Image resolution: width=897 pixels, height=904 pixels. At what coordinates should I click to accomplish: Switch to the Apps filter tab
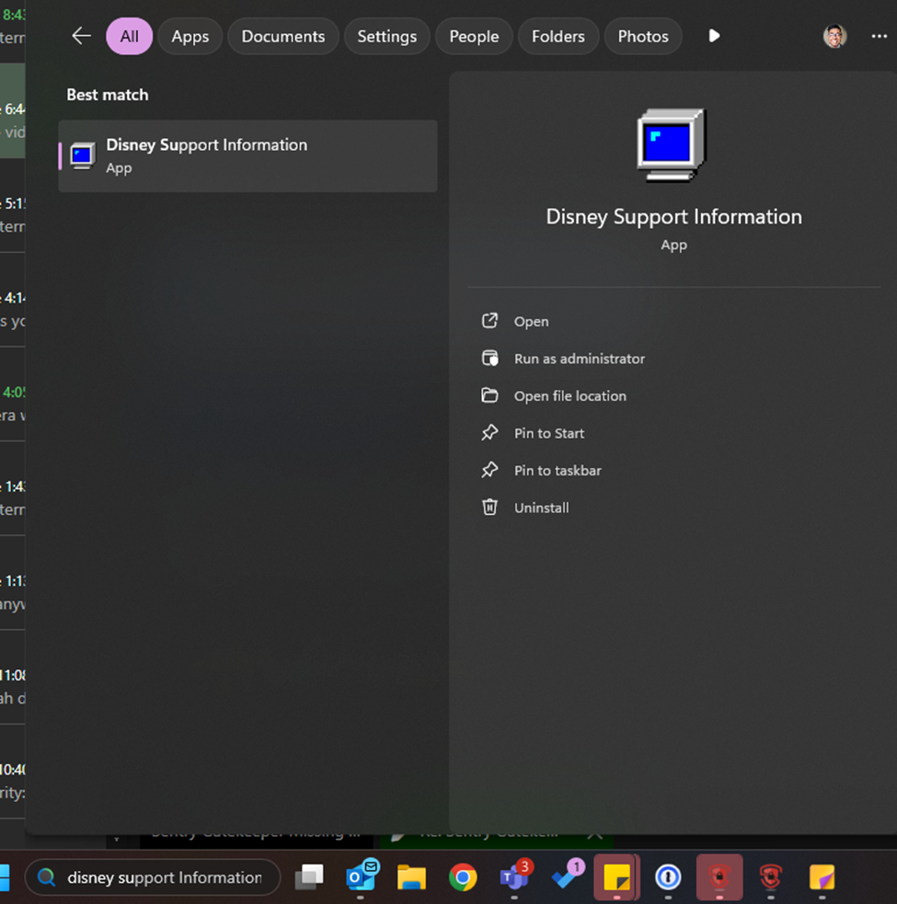pos(190,37)
